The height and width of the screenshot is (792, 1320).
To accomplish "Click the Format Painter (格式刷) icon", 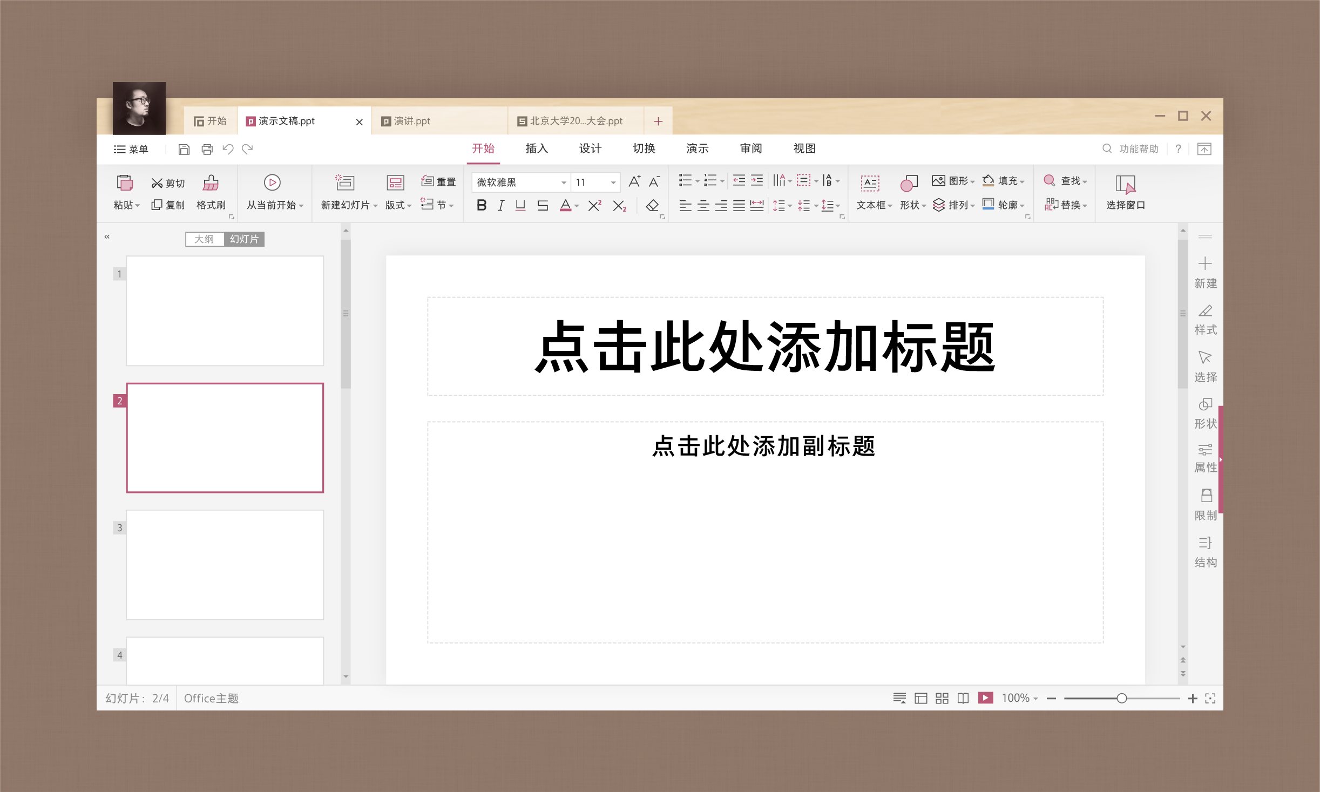I will 211,184.
